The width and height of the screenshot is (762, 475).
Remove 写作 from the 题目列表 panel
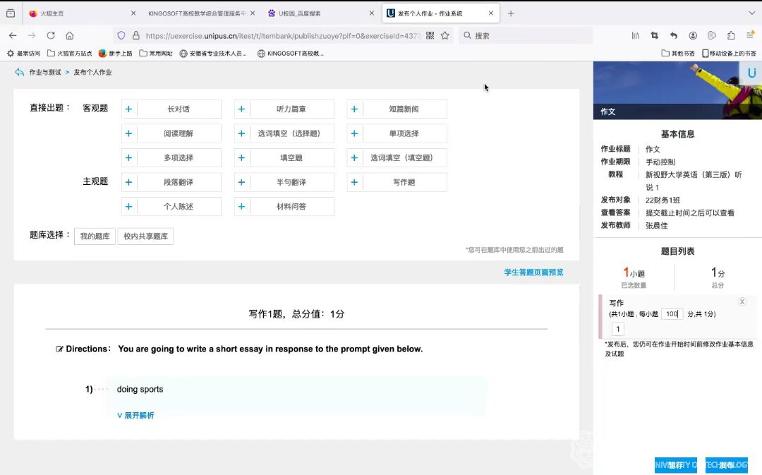pyautogui.click(x=742, y=301)
